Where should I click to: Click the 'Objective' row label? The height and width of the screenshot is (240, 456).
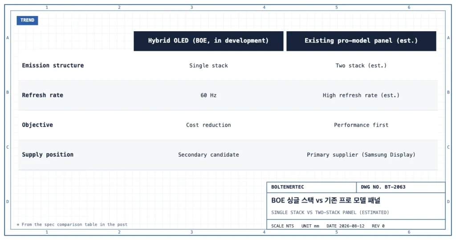tap(37, 125)
